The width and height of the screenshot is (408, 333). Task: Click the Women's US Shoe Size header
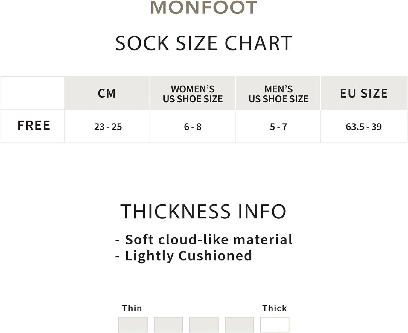point(193,94)
